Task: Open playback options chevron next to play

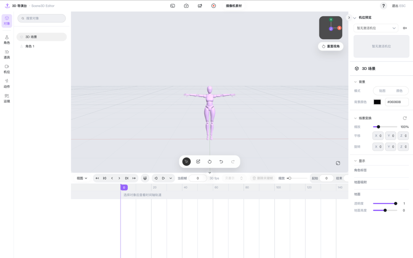Action: (171, 178)
